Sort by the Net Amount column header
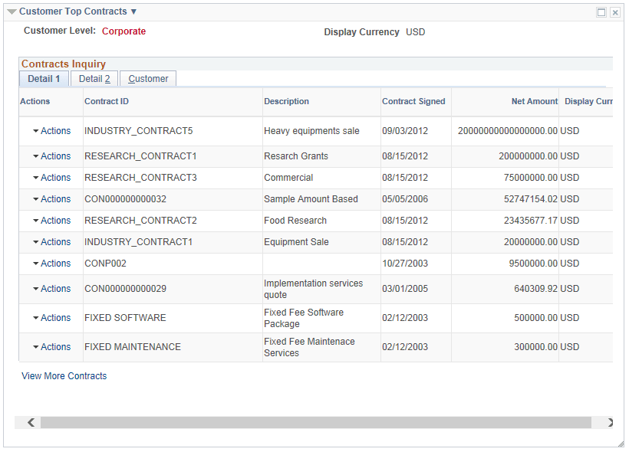 pos(535,101)
